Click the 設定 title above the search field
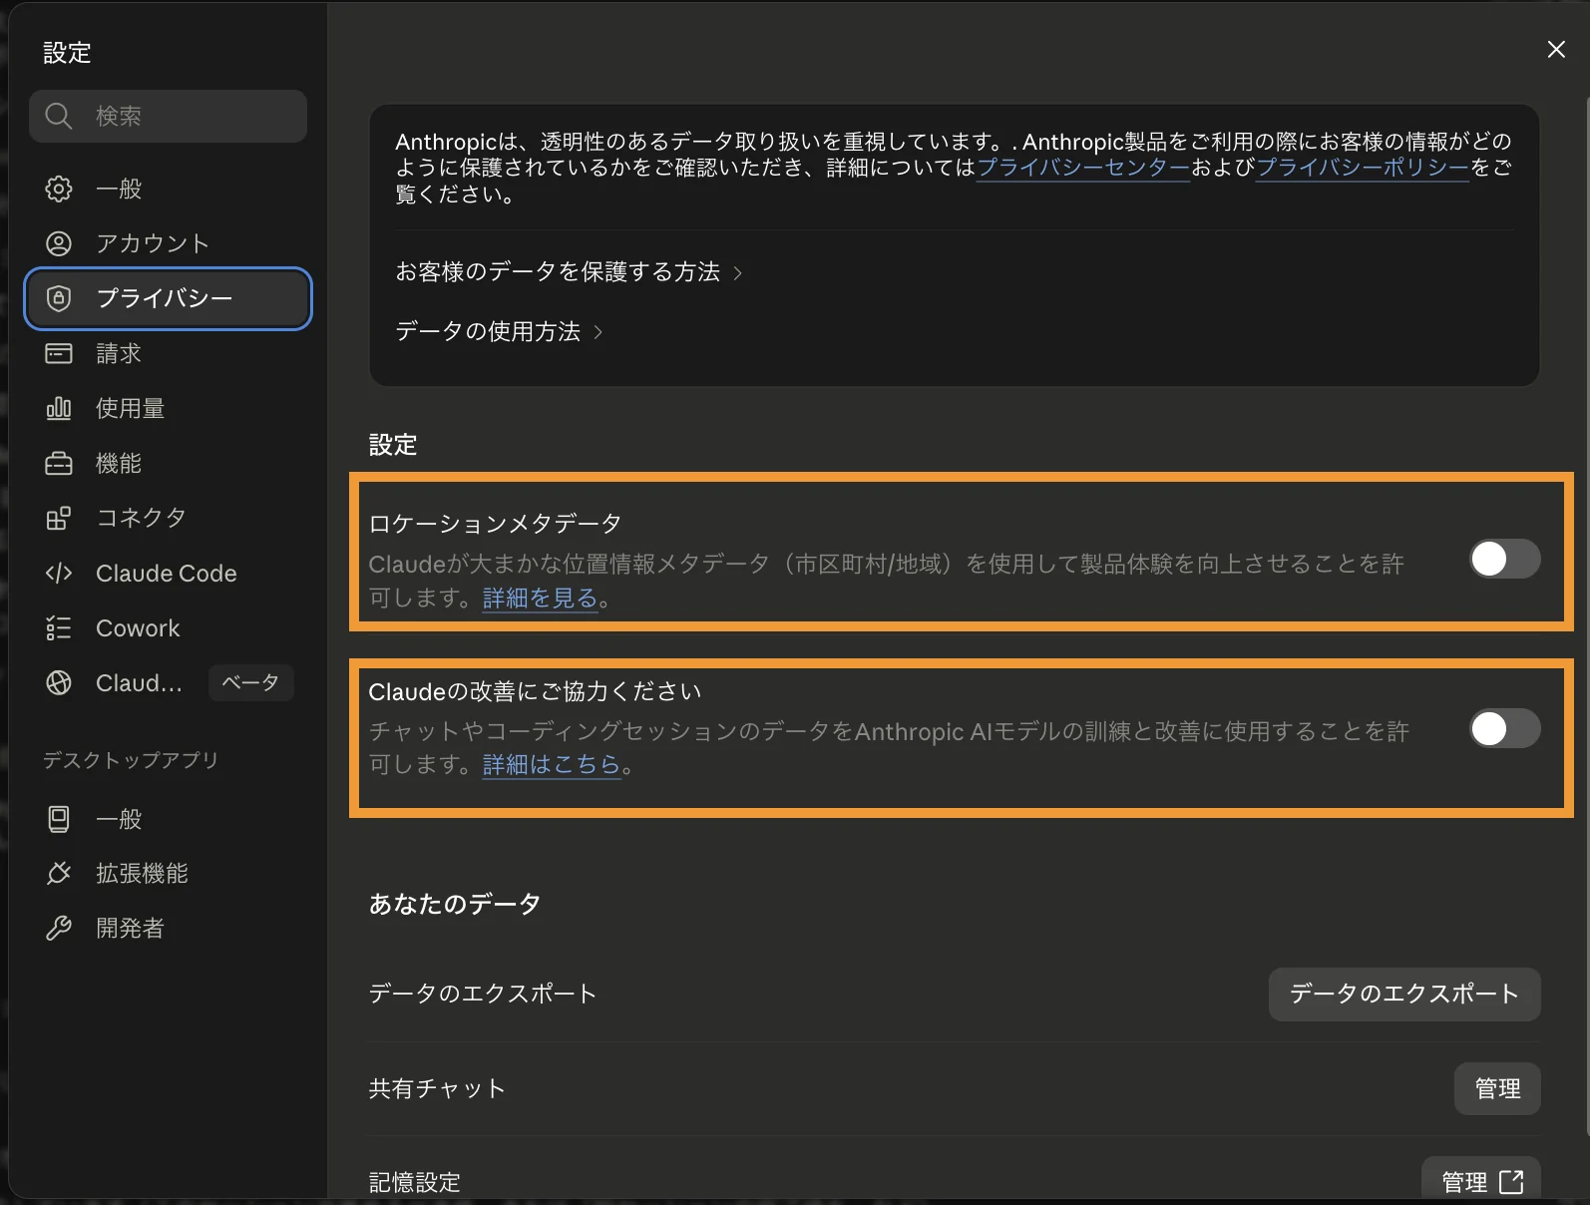Viewport: 1590px width, 1205px height. tap(67, 52)
